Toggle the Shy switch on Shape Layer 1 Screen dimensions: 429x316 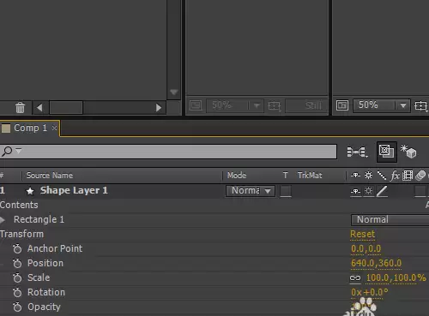pyautogui.click(x=355, y=191)
